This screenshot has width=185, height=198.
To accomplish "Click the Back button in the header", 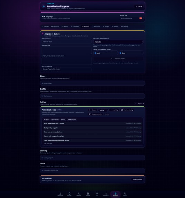I will [139, 6].
